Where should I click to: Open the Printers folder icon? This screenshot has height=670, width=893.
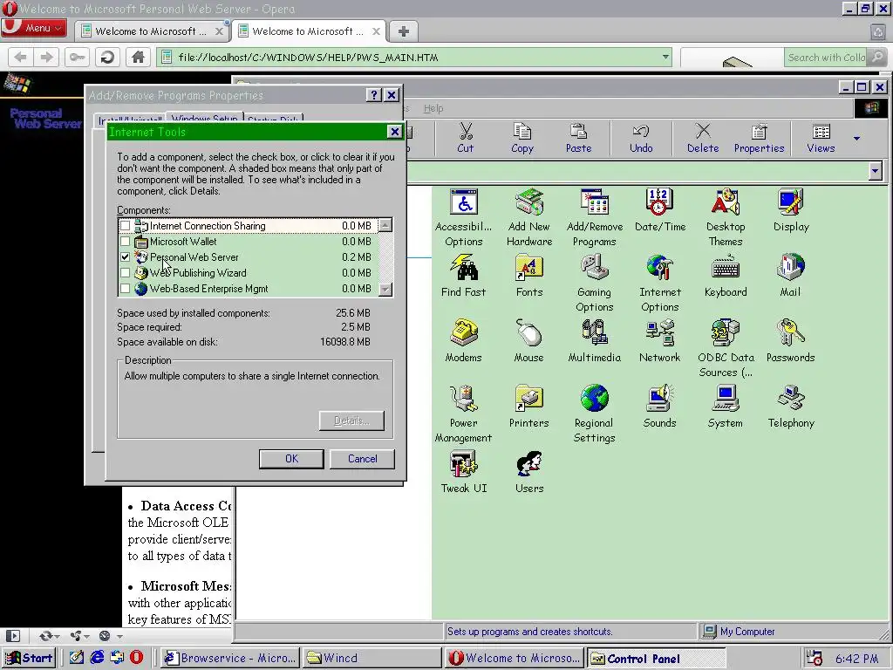(x=529, y=407)
